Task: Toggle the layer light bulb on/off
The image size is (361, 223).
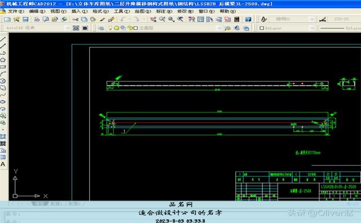Action: click(x=111, y=28)
